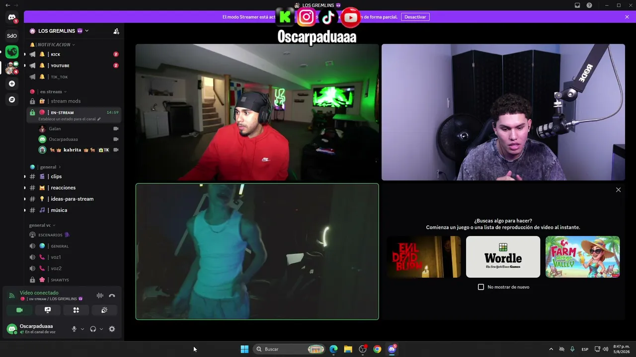This screenshot has height=357, width=636.
Task: Focus the red hoodie video tile
Action: point(257,112)
